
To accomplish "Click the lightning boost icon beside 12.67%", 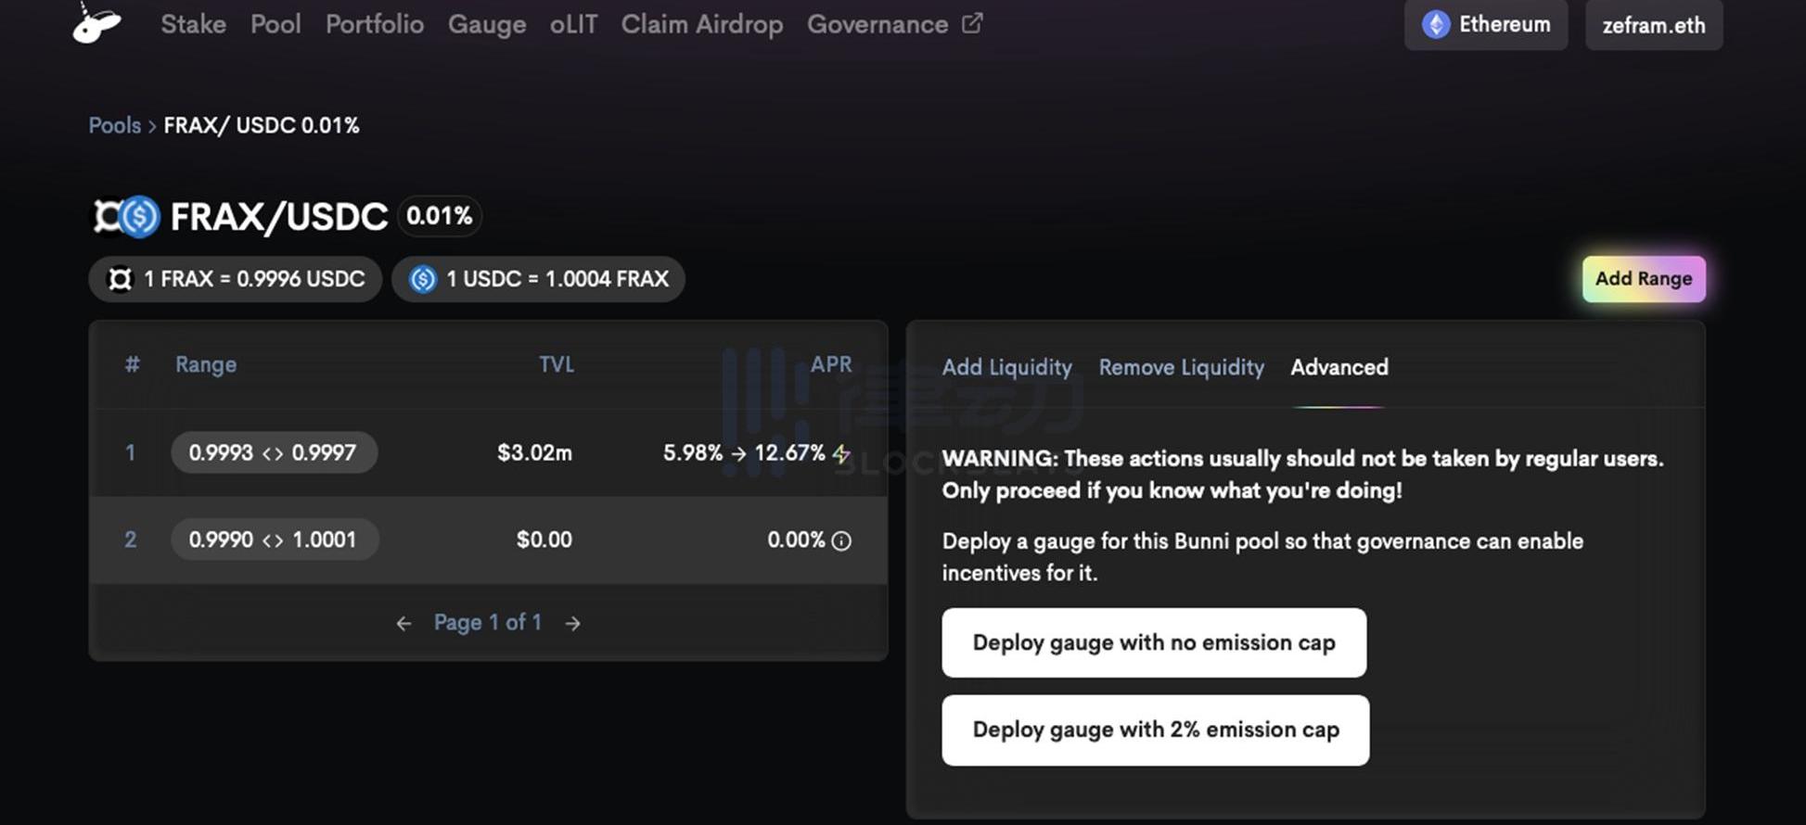I will (841, 453).
